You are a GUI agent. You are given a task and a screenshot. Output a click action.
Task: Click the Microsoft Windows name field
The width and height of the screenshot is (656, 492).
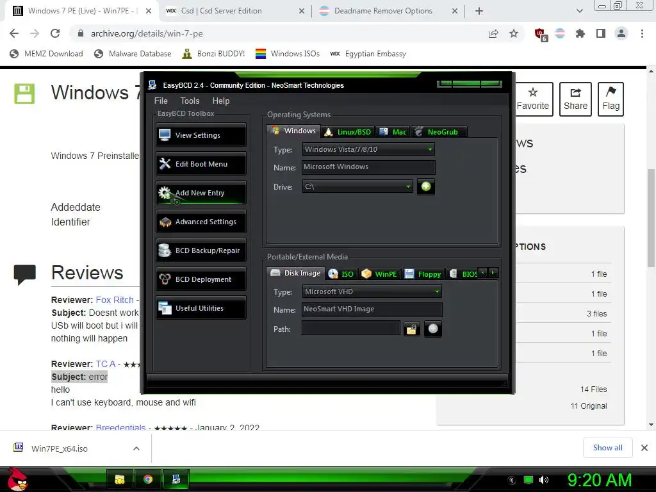(368, 167)
